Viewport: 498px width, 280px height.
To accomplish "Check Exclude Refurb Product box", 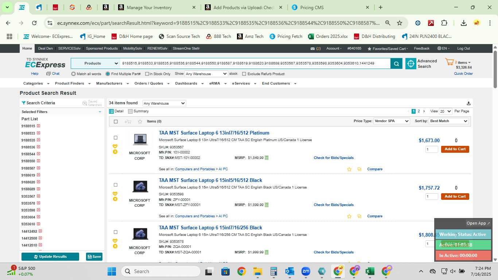I will 244,74.
